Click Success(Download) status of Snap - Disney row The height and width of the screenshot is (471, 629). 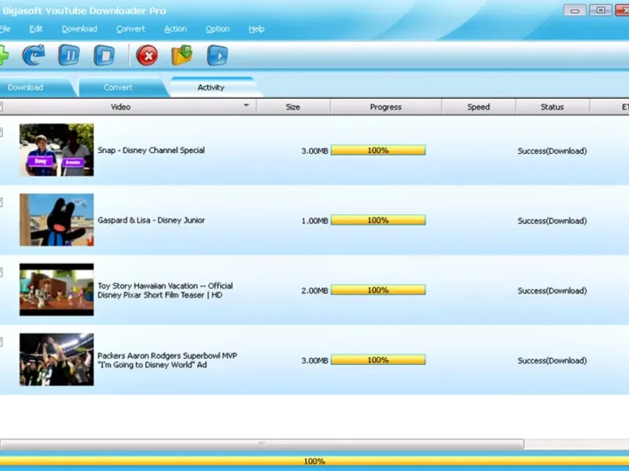pyautogui.click(x=552, y=151)
